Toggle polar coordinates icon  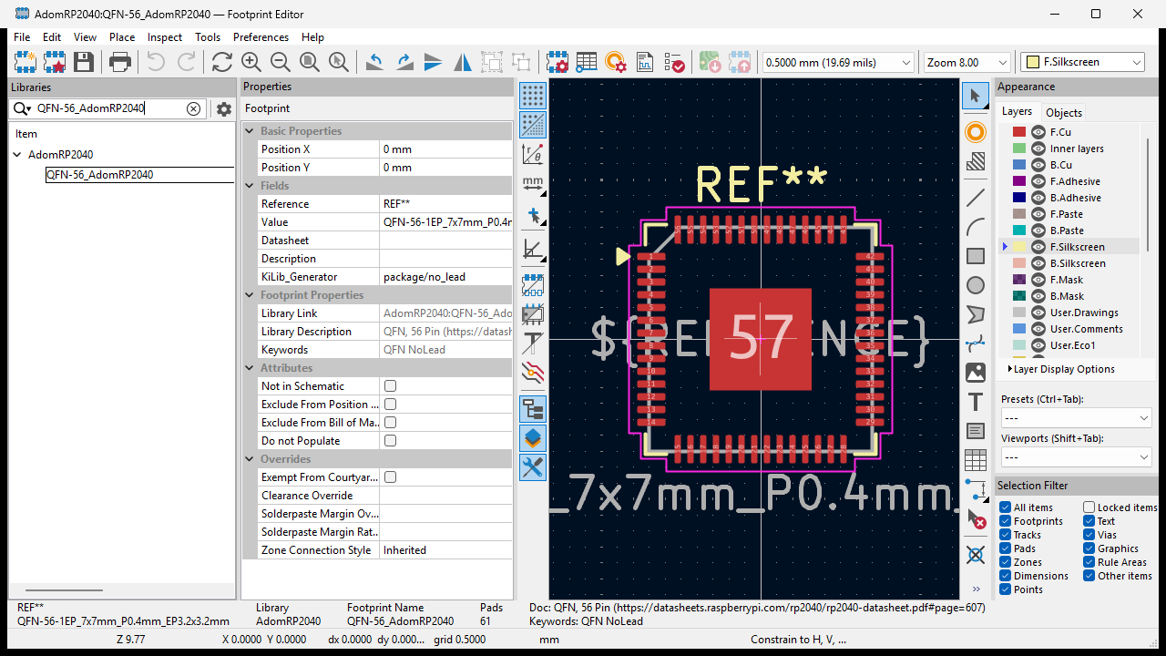[x=533, y=154]
